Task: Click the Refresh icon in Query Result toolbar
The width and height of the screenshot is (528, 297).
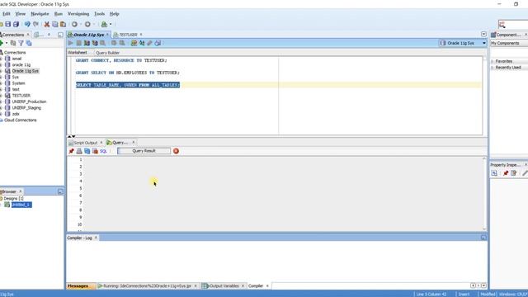Action: pos(87,151)
